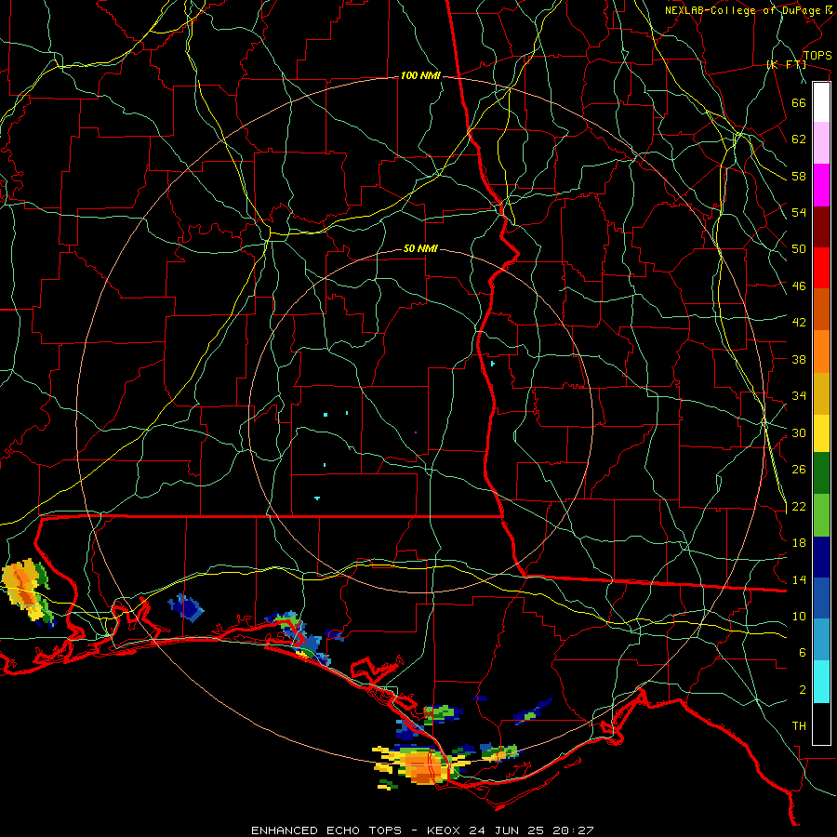Click the legend value "50"
The width and height of the screenshot is (837, 837).
click(799, 249)
